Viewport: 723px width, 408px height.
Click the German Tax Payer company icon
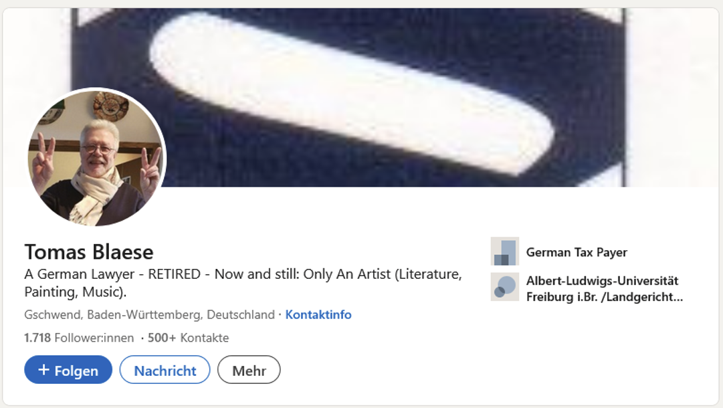pyautogui.click(x=505, y=251)
